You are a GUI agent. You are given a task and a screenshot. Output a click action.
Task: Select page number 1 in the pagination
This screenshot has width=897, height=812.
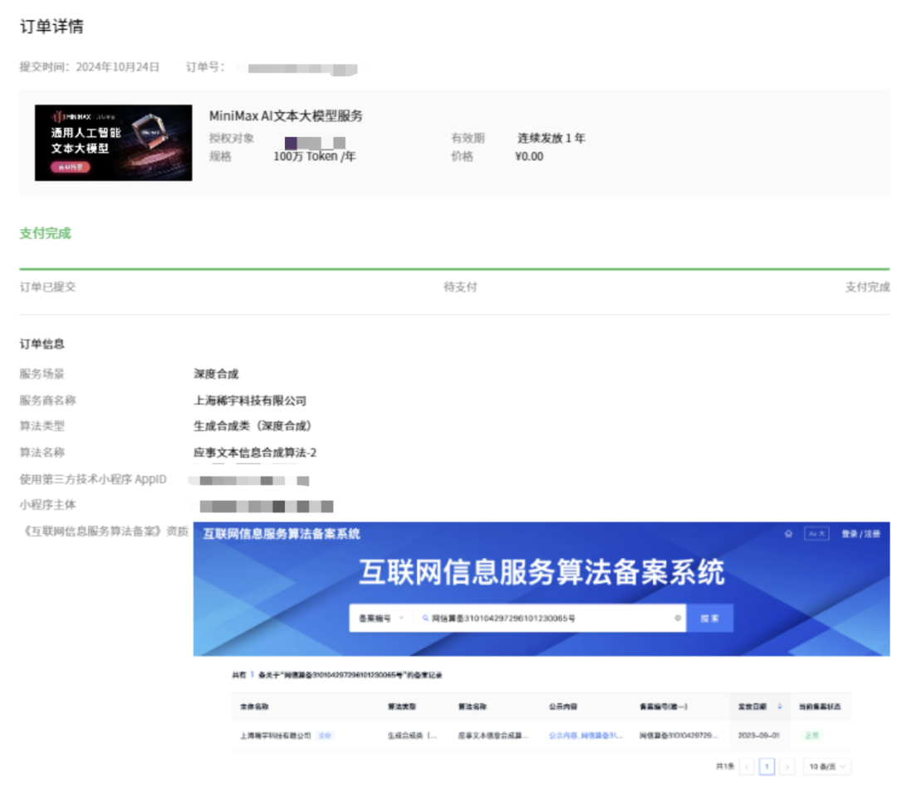click(x=768, y=766)
